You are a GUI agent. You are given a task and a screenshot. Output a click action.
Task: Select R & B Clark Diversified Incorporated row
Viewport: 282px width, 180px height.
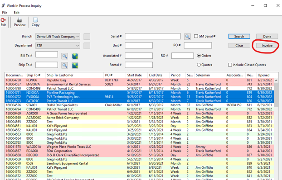click(139, 155)
